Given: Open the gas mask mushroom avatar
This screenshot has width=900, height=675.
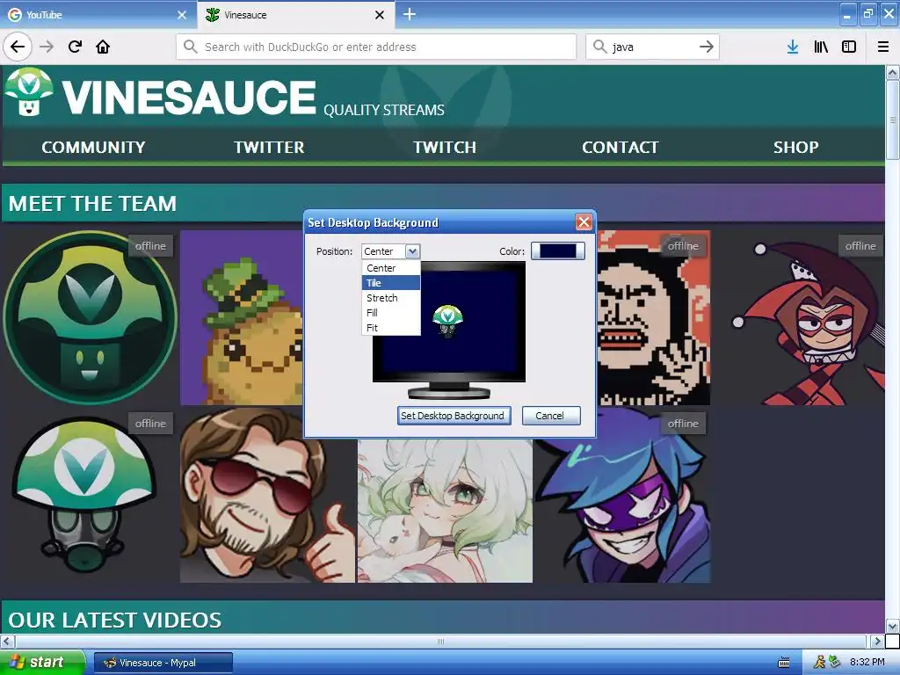Looking at the screenshot, I should pyautogui.click(x=85, y=496).
